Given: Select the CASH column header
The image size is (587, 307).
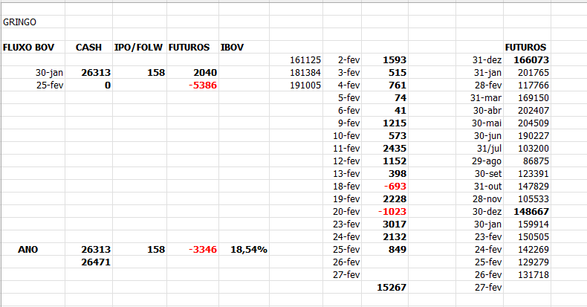Looking at the screenshot, I should click(88, 47).
